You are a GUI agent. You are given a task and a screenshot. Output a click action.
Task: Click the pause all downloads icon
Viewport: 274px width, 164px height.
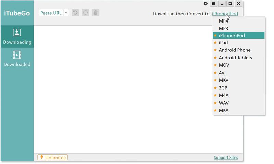(85, 13)
